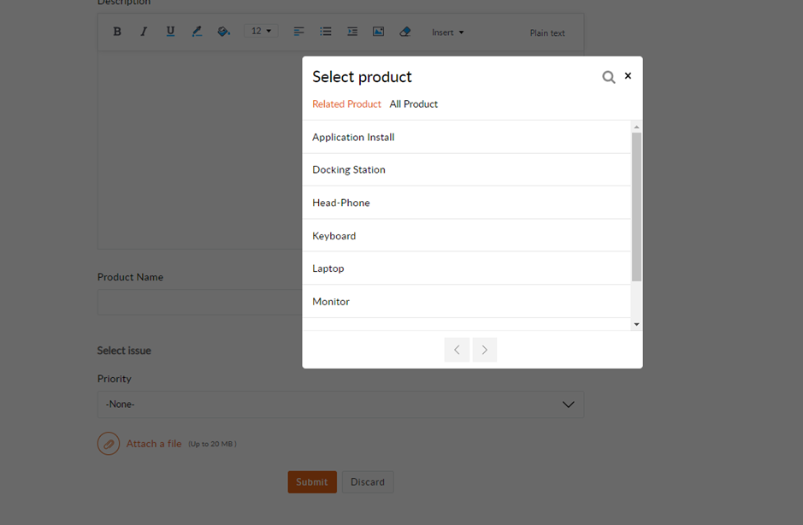Image resolution: width=803 pixels, height=525 pixels.
Task: Open the text font color tool
Action: pos(197,32)
